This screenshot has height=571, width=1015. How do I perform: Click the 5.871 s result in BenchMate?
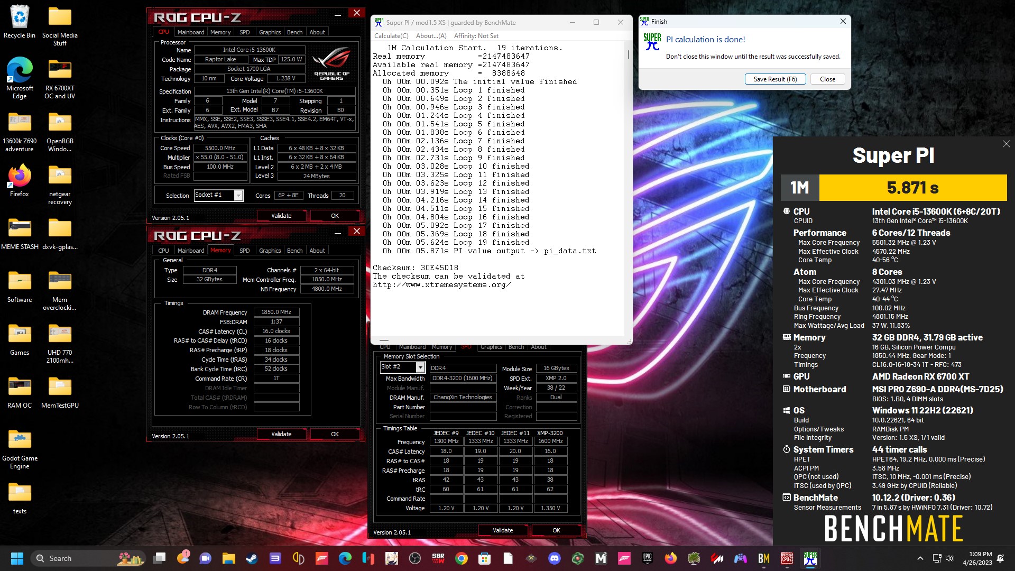tap(912, 188)
